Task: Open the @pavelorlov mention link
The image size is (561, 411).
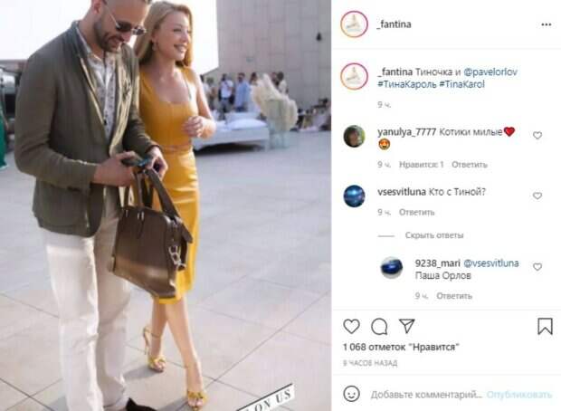Action: (490, 72)
